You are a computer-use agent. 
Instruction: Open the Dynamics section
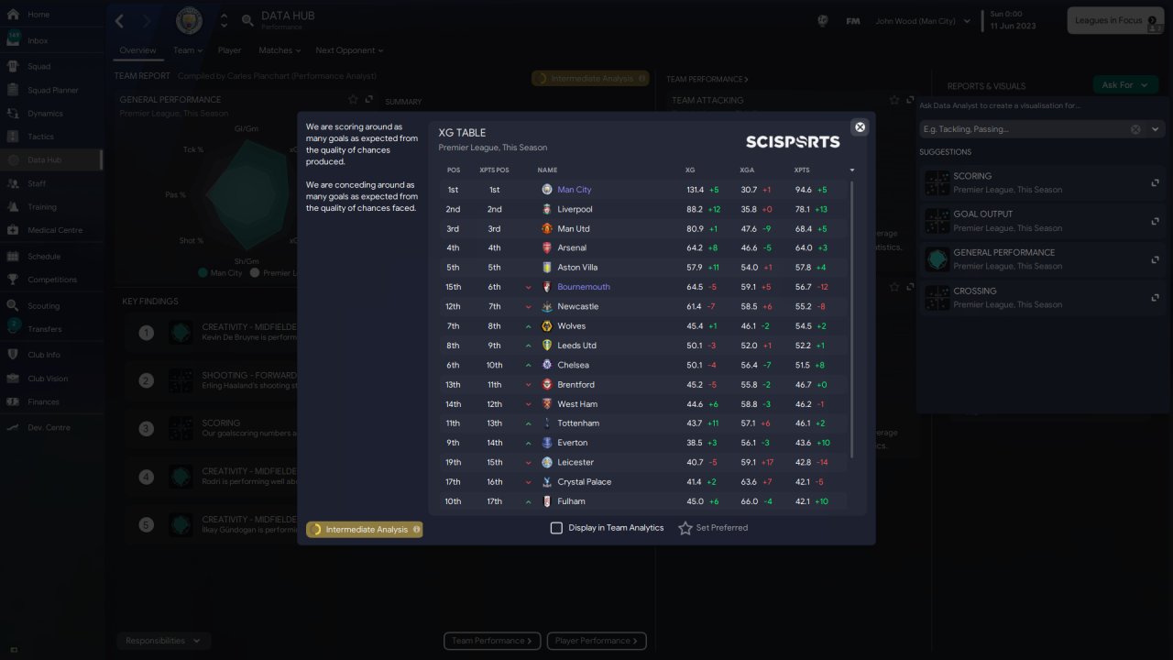click(45, 114)
